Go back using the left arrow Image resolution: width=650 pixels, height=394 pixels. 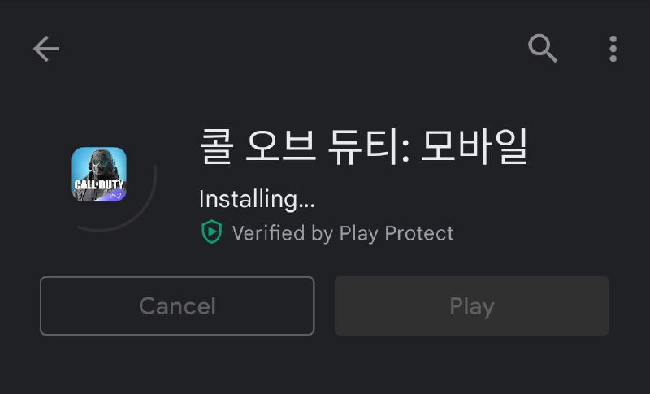46,49
